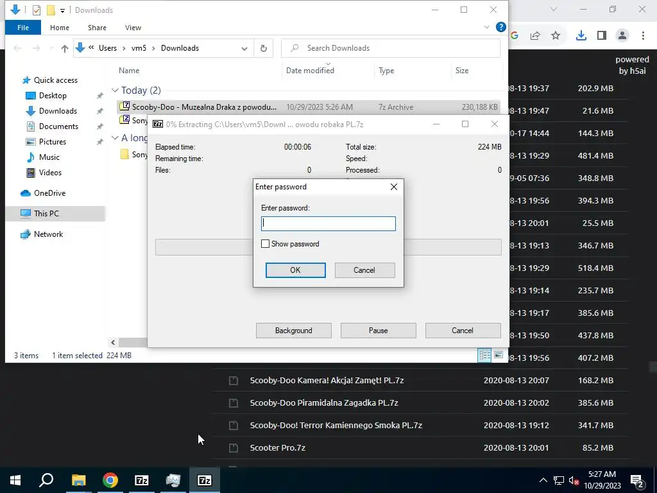This screenshot has width=657, height=493.
Task: Click Users in the address breadcrumb
Action: (108, 48)
